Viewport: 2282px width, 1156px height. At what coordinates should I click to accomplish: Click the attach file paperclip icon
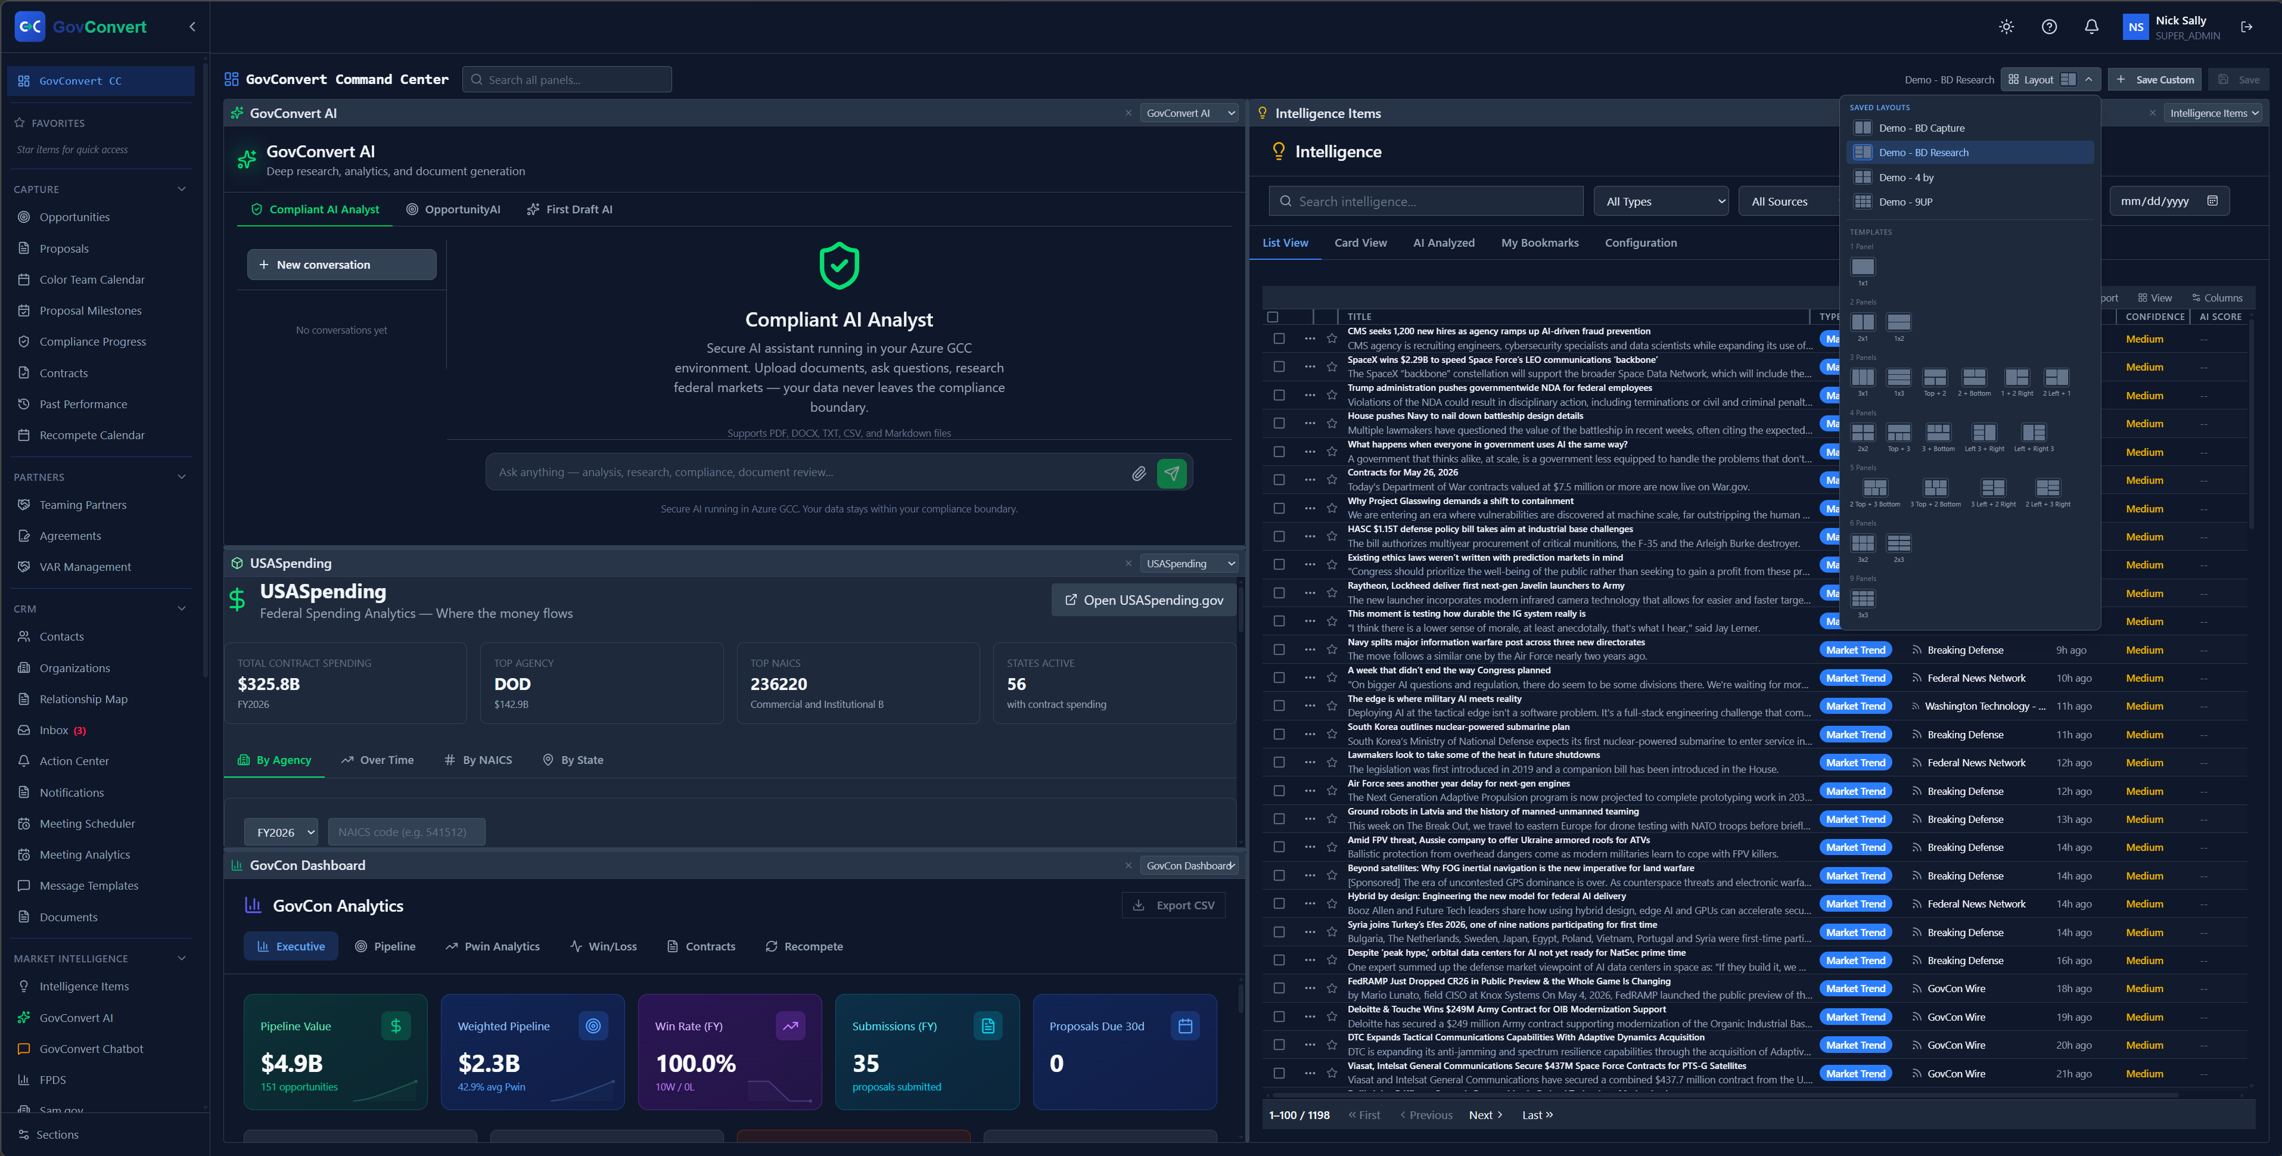(1139, 473)
